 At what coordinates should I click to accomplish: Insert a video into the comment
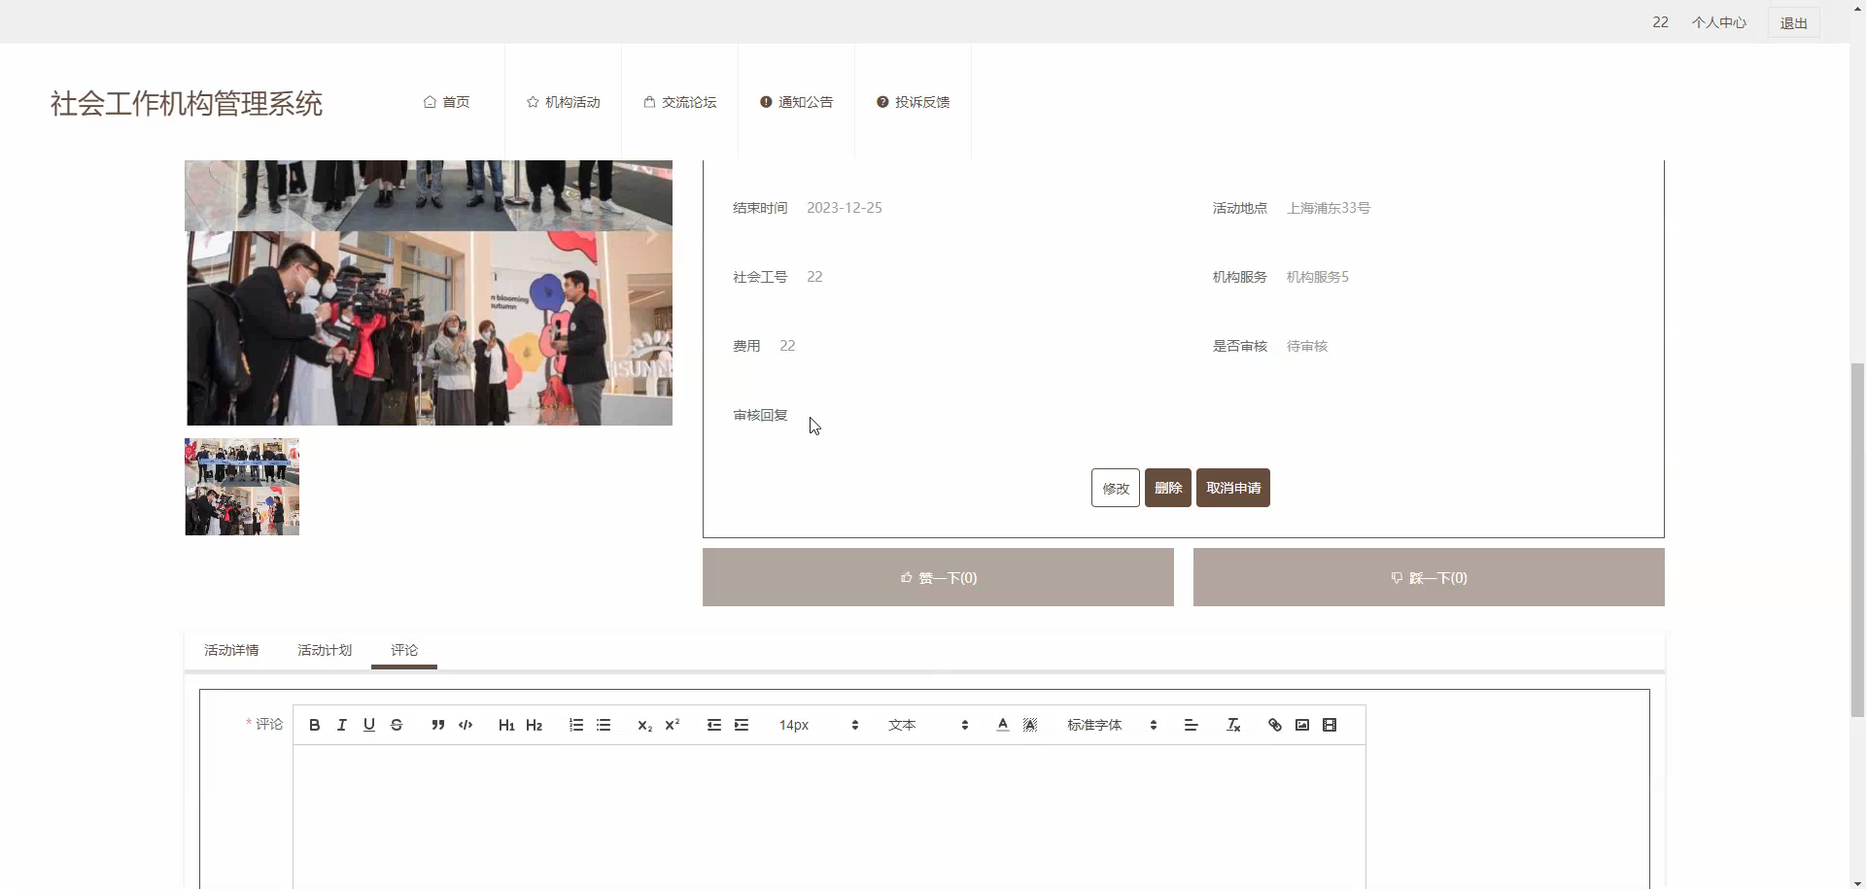click(1330, 725)
